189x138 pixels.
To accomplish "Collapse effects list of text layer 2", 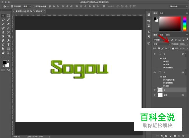I will point(186,72).
